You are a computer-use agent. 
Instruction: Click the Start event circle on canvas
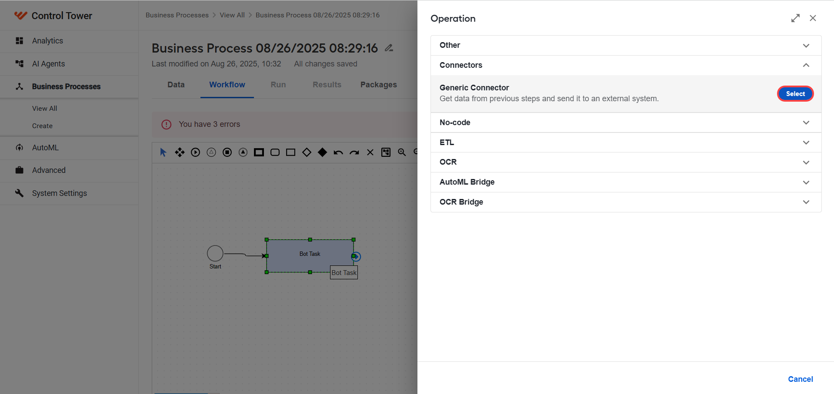click(x=215, y=253)
